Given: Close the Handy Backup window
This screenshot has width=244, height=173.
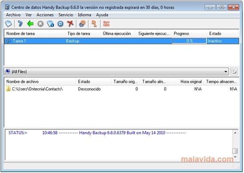Looking at the screenshot, I should coord(233,8).
